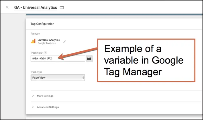Expand the Advanced Settings chevron

(33, 107)
